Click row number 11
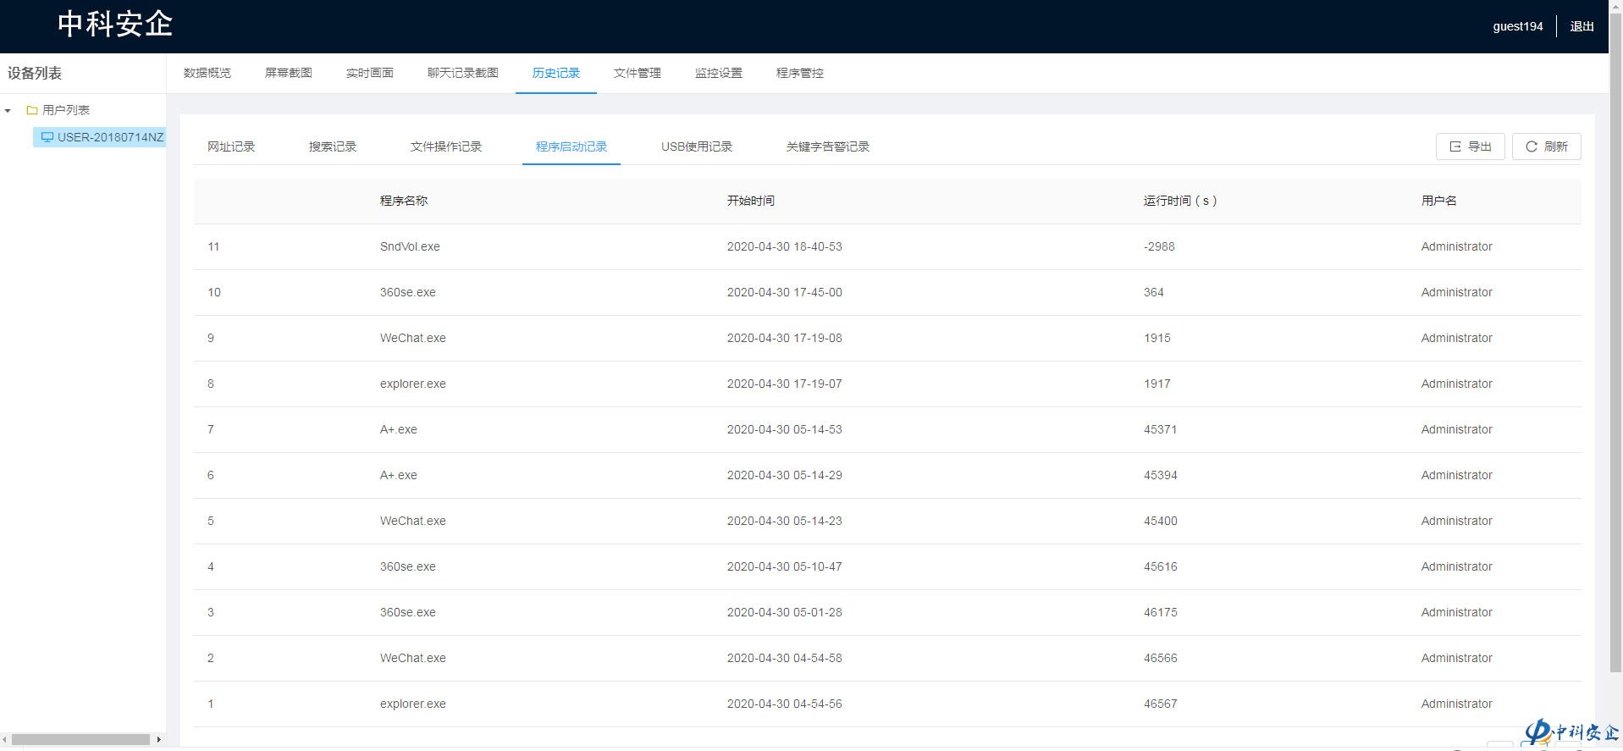Screen dimensions: 1623x751 tap(213, 246)
